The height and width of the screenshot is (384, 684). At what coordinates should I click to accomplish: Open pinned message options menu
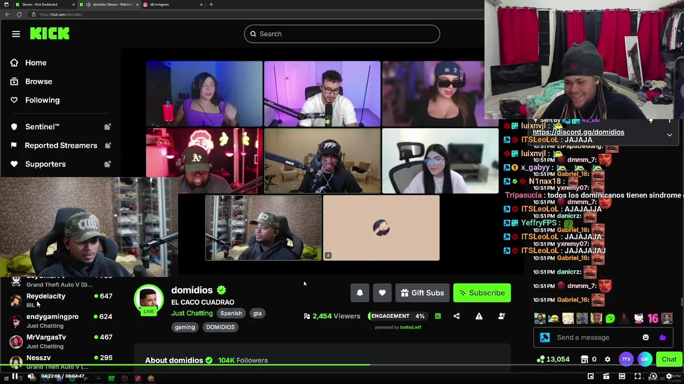click(670, 122)
